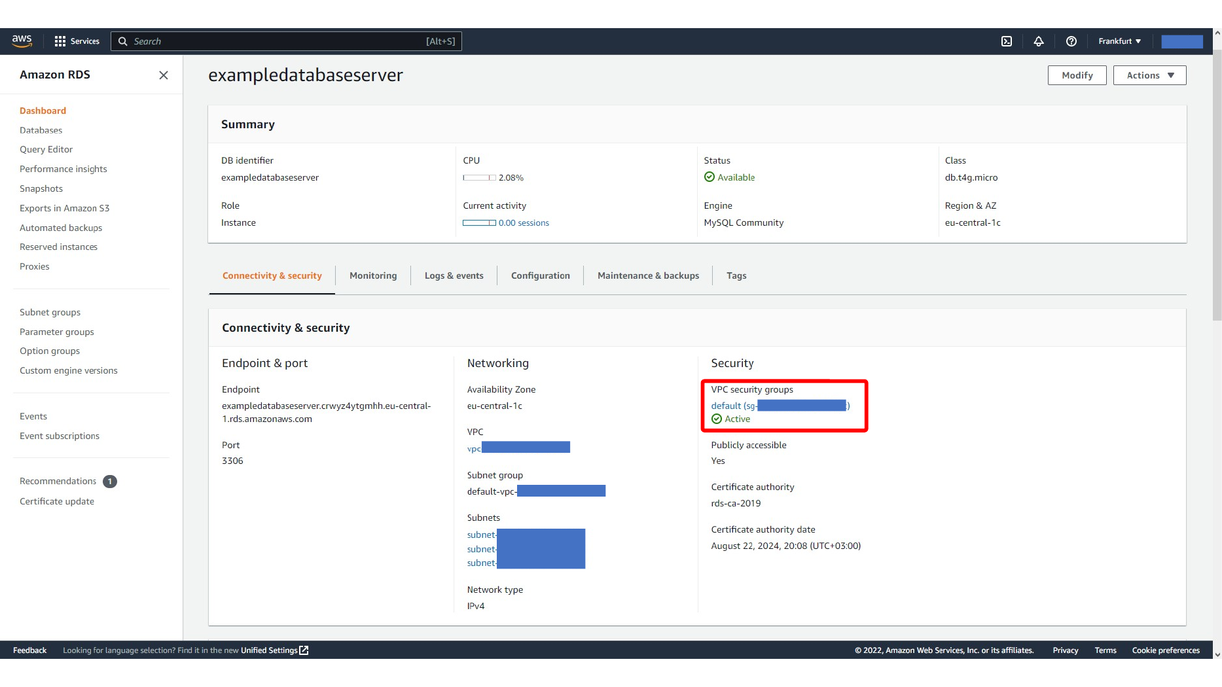The image size is (1222, 687).
Task: Click the Modify button
Action: click(1077, 75)
